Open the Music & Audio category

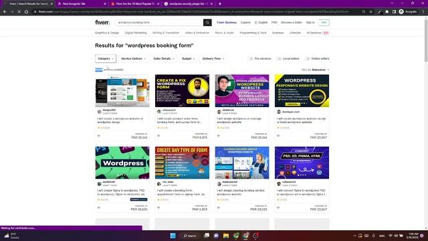(225, 33)
